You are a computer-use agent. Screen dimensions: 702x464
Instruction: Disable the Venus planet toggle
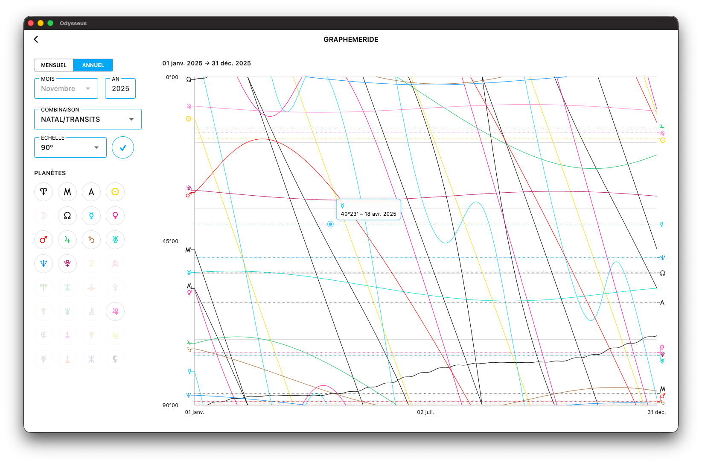[115, 216]
